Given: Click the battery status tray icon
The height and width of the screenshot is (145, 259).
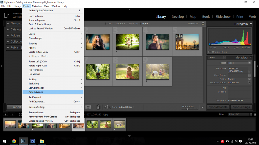Looking at the screenshot, I should click(x=227, y=141).
